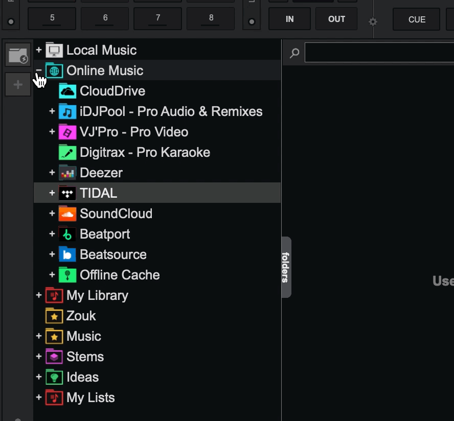Select the 'Zouk' row label
Image resolution: width=454 pixels, height=421 pixels.
tap(81, 316)
